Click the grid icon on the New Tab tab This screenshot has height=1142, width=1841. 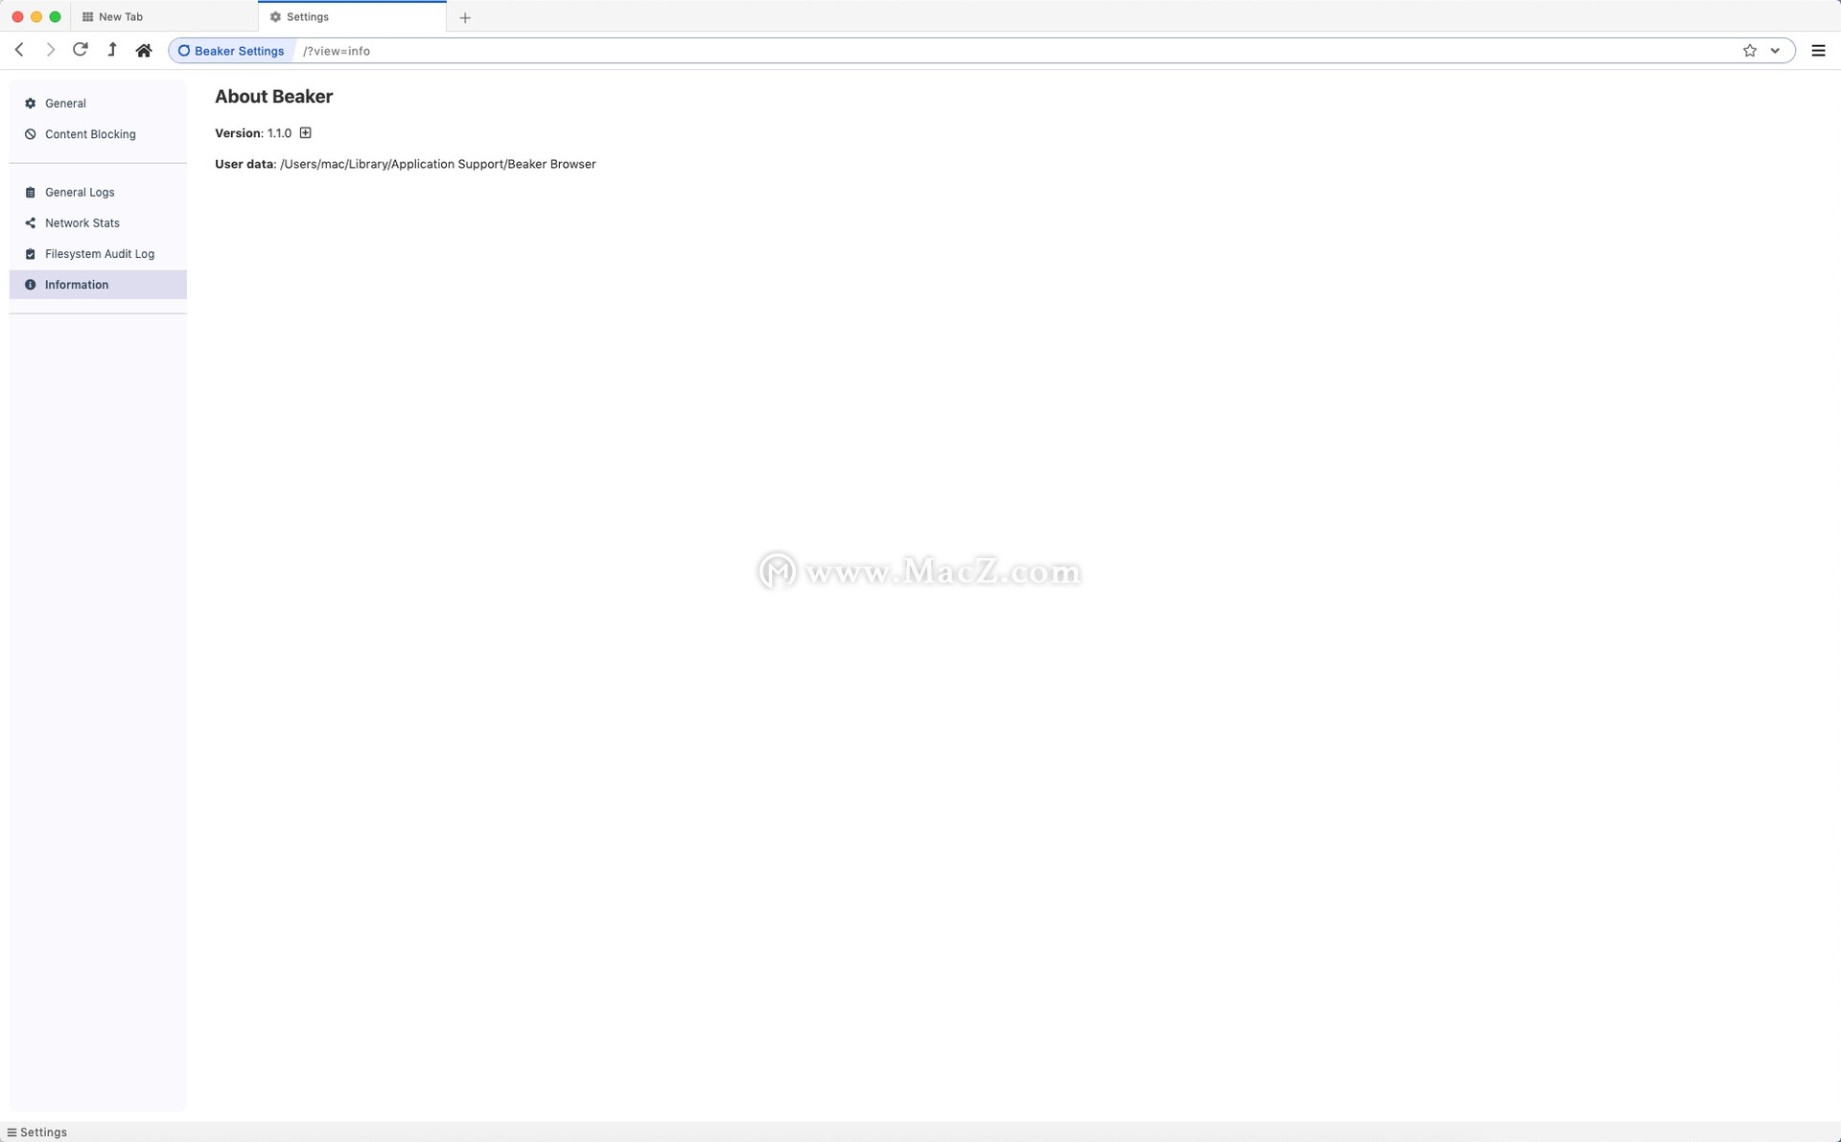click(87, 16)
